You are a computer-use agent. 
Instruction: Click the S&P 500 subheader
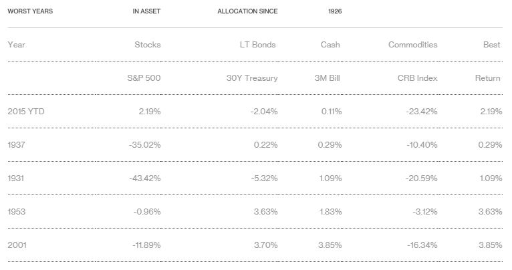click(144, 78)
